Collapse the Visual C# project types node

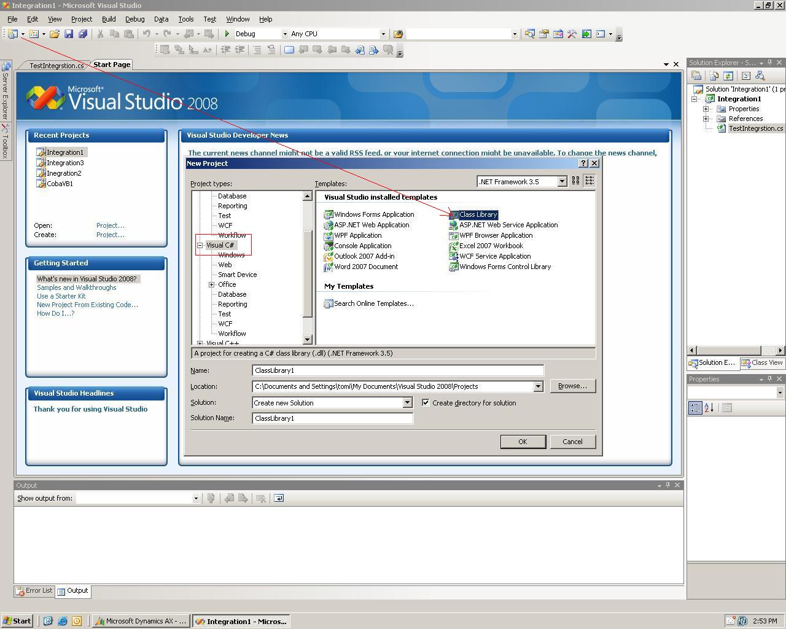(200, 245)
